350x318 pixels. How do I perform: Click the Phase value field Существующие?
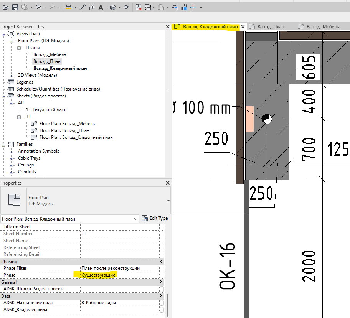pyautogui.click(x=99, y=275)
